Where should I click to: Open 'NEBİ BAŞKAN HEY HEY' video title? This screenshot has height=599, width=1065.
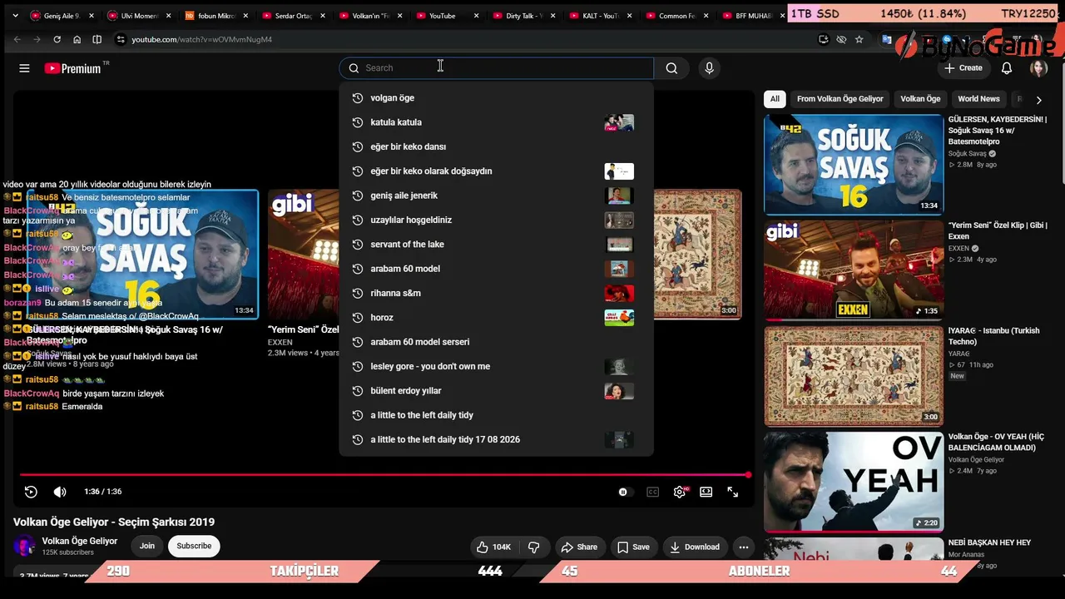[x=989, y=542]
